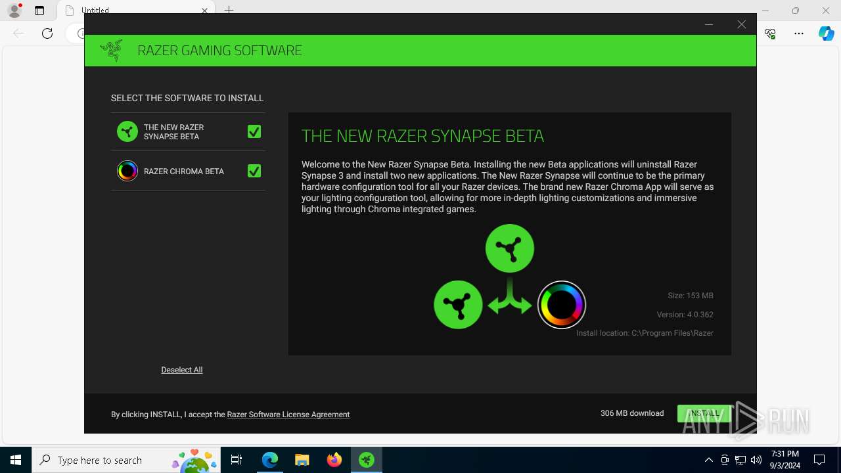Viewport: 841px width, 473px height.
Task: Open Firefox from the taskbar
Action: click(x=334, y=460)
